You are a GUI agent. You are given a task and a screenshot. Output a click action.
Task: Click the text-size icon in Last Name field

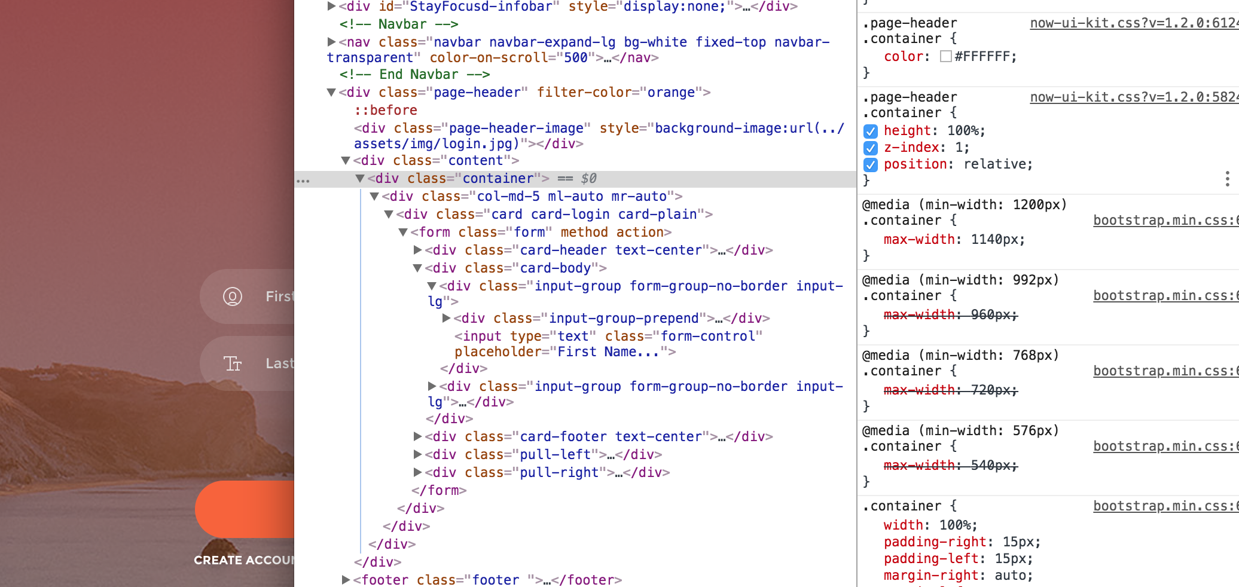pyautogui.click(x=233, y=363)
